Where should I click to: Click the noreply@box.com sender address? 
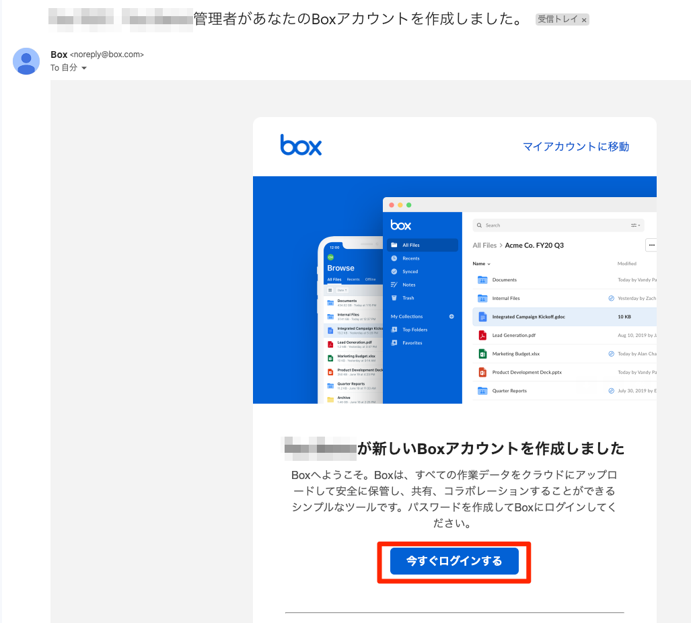(107, 54)
